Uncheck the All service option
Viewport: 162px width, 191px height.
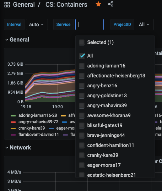82,56
